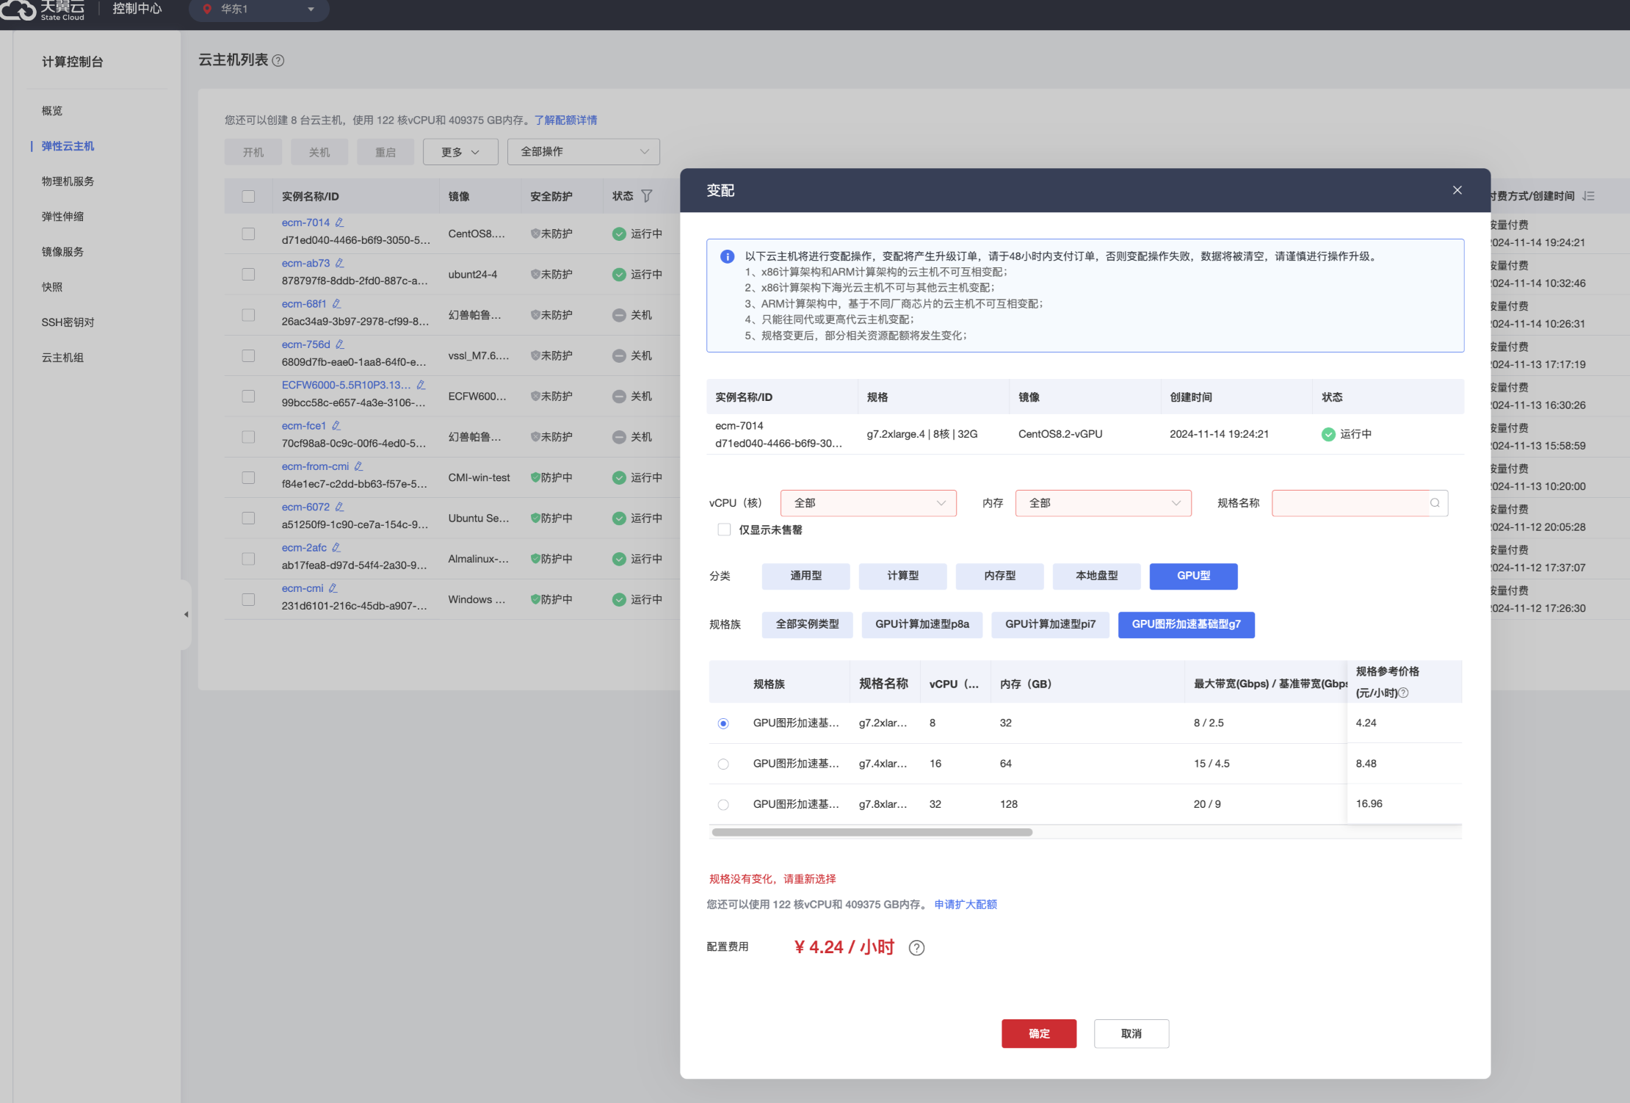This screenshot has height=1103, width=1630.
Task: Click the 申请扩大配额 link
Action: coord(966,905)
